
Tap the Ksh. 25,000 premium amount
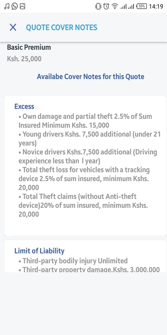tap(24, 59)
